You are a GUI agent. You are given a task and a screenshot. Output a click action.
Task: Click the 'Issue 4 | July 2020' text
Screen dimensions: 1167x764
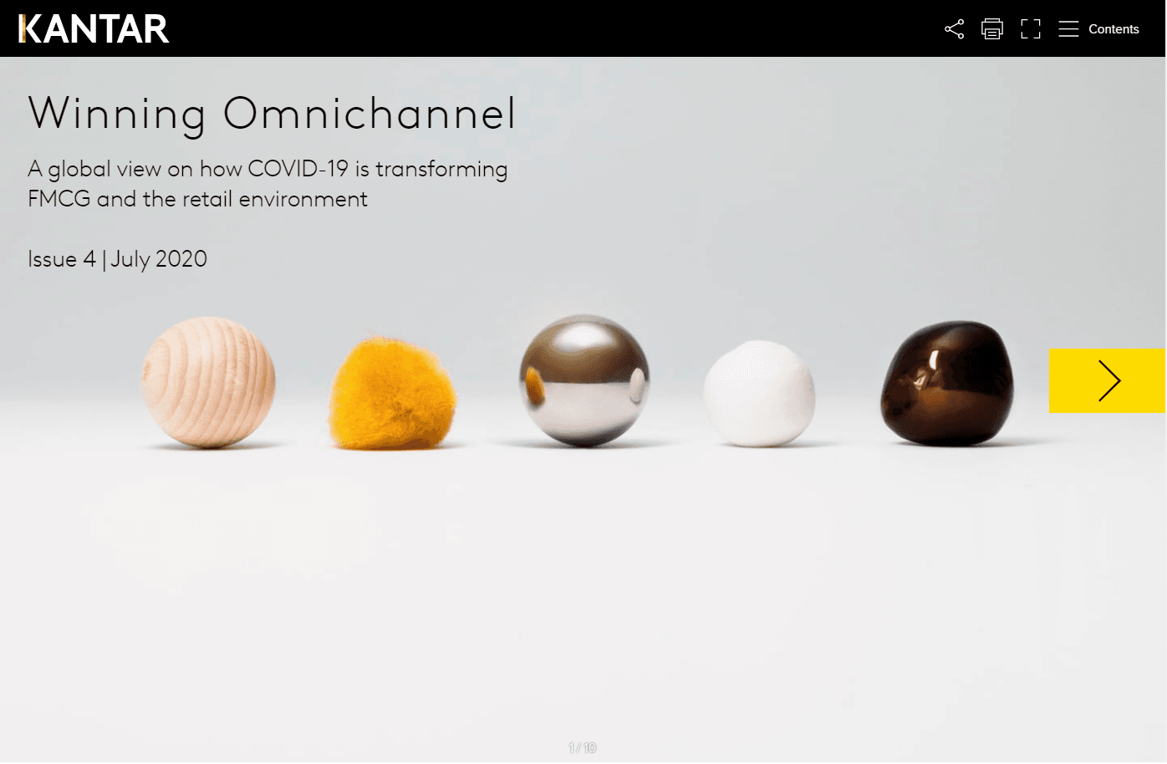tap(117, 259)
